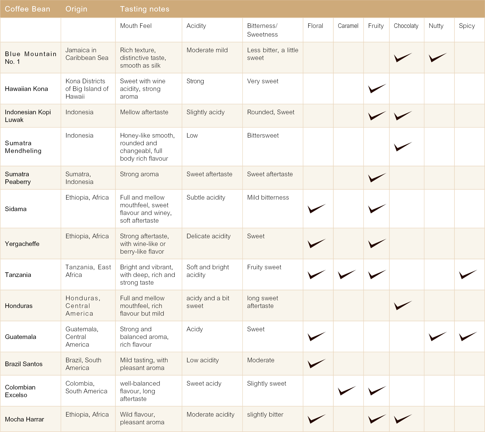Click Fruity checkmark in Mocha Harrar row

377,419
